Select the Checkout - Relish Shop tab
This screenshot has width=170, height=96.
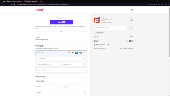32,1
